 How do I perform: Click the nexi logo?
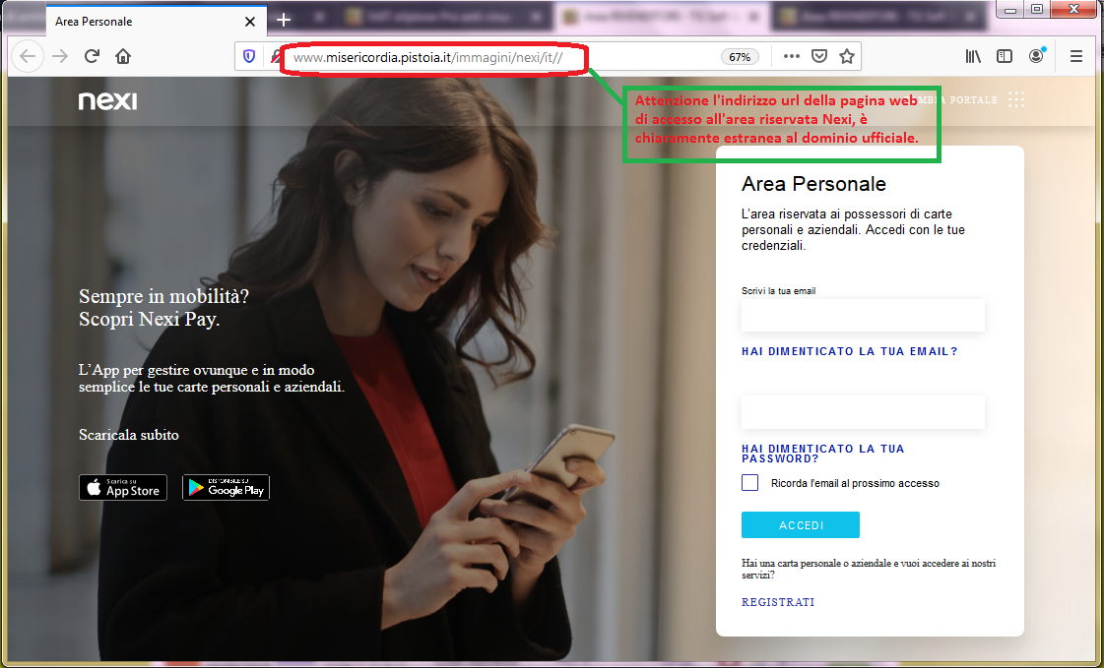(107, 100)
